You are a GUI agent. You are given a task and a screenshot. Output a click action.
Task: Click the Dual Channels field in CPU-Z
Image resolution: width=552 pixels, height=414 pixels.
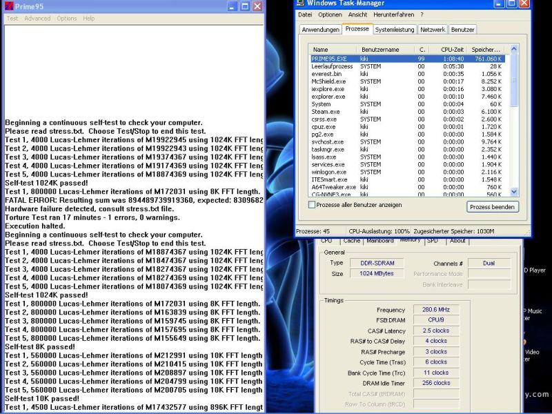tap(489, 263)
